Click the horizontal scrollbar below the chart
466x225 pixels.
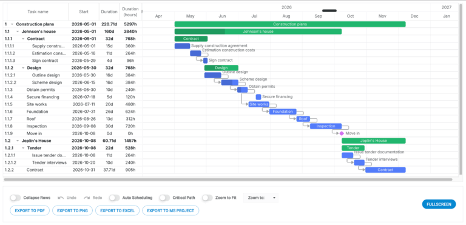228,180
